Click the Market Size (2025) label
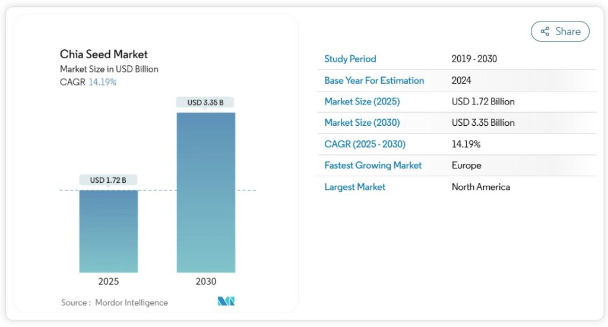 [362, 101]
